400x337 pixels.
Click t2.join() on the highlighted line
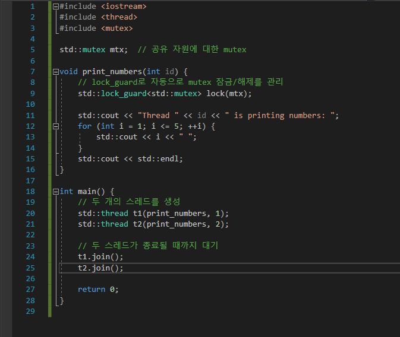pos(98,268)
